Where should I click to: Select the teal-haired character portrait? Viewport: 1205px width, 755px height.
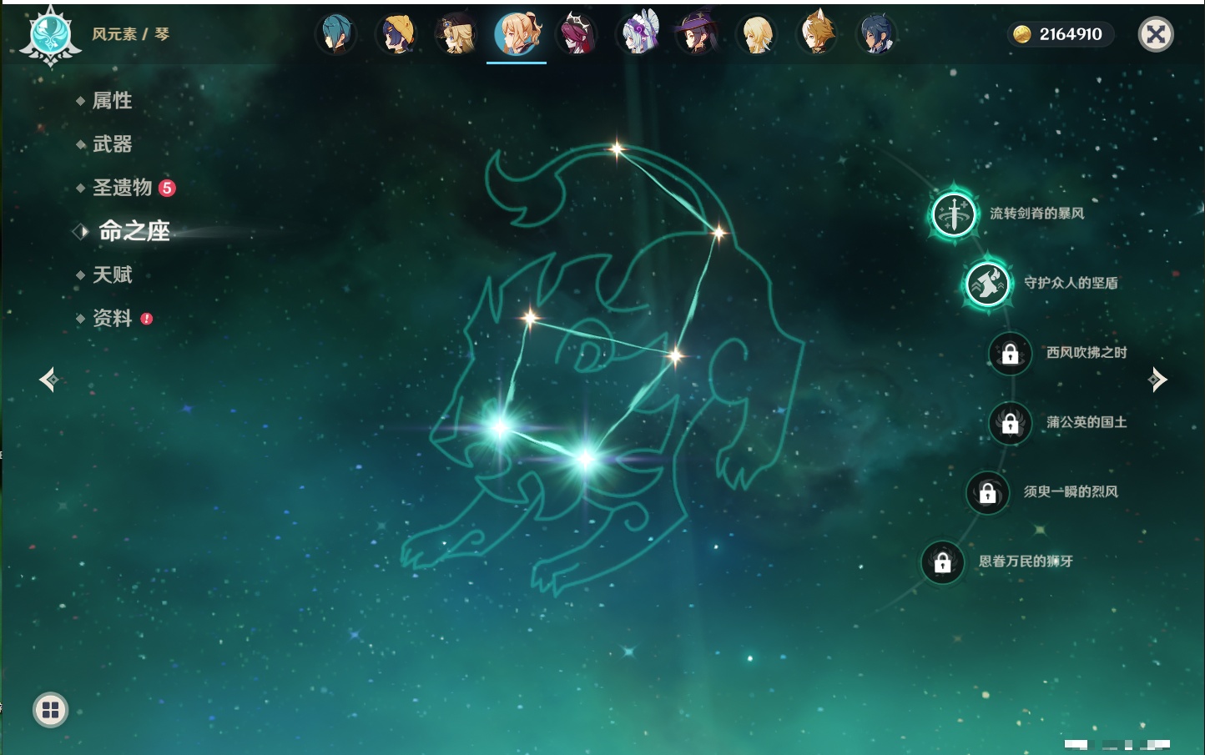click(336, 34)
